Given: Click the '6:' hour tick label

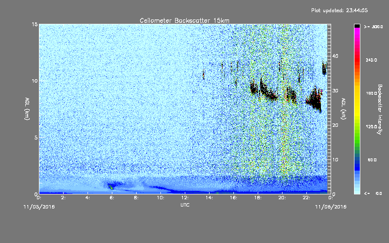Looking at the screenshot, I should [112, 198].
